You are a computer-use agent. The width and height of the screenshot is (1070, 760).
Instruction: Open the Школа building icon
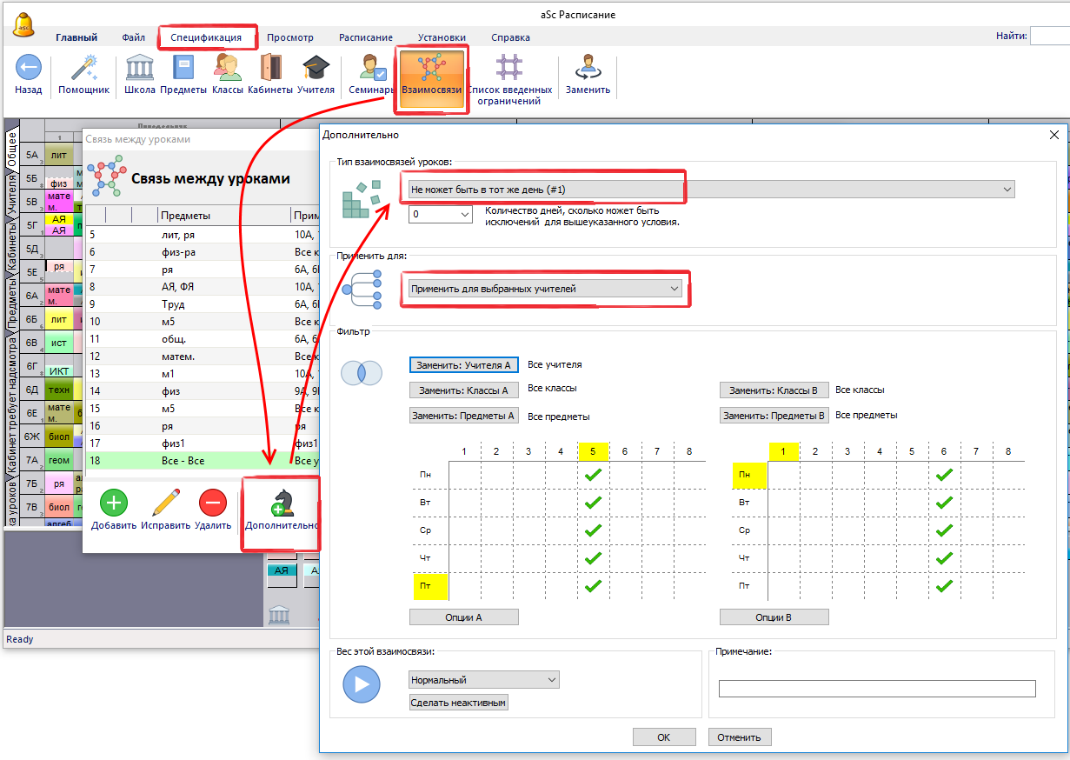(x=139, y=68)
